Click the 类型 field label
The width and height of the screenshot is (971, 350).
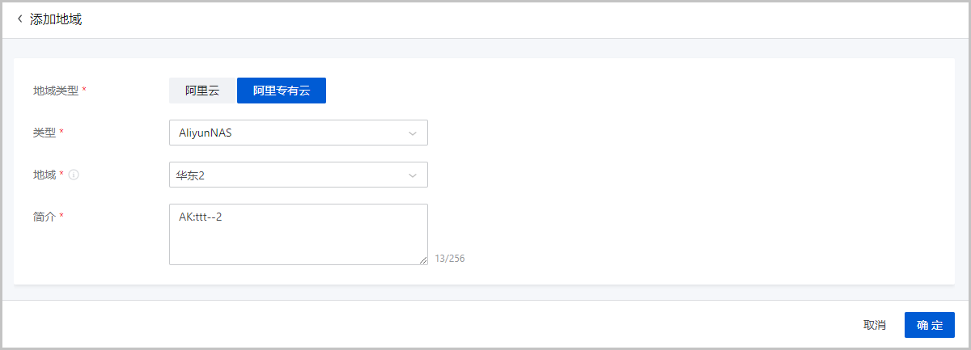click(44, 133)
